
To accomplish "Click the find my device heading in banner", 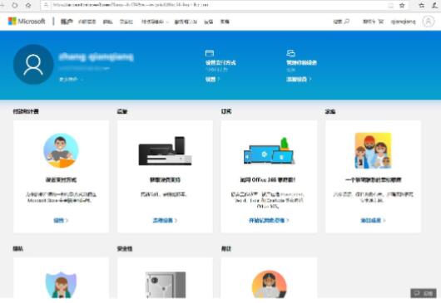I will click(x=301, y=62).
